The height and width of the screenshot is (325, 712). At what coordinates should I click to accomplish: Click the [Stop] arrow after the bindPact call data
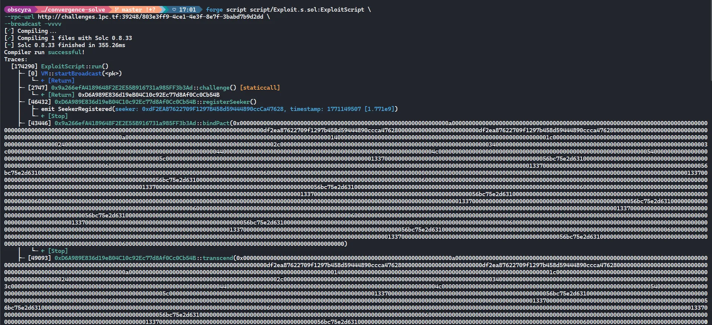point(43,251)
